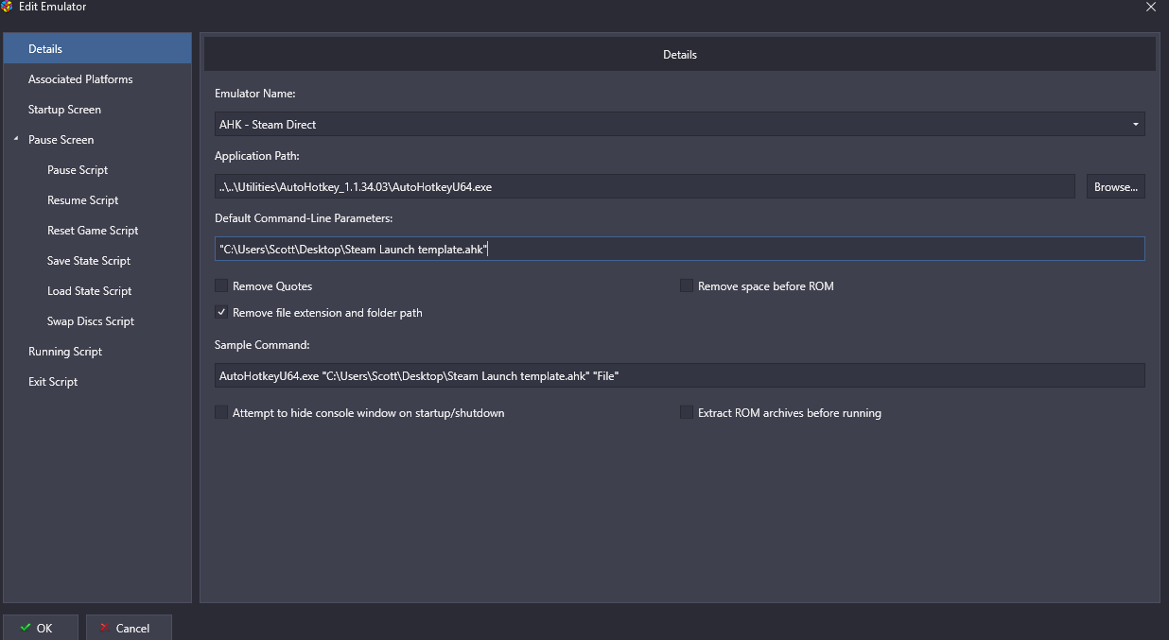The image size is (1169, 640).
Task: Open the Emulator Name dropdown arrow
Action: tap(1135, 124)
